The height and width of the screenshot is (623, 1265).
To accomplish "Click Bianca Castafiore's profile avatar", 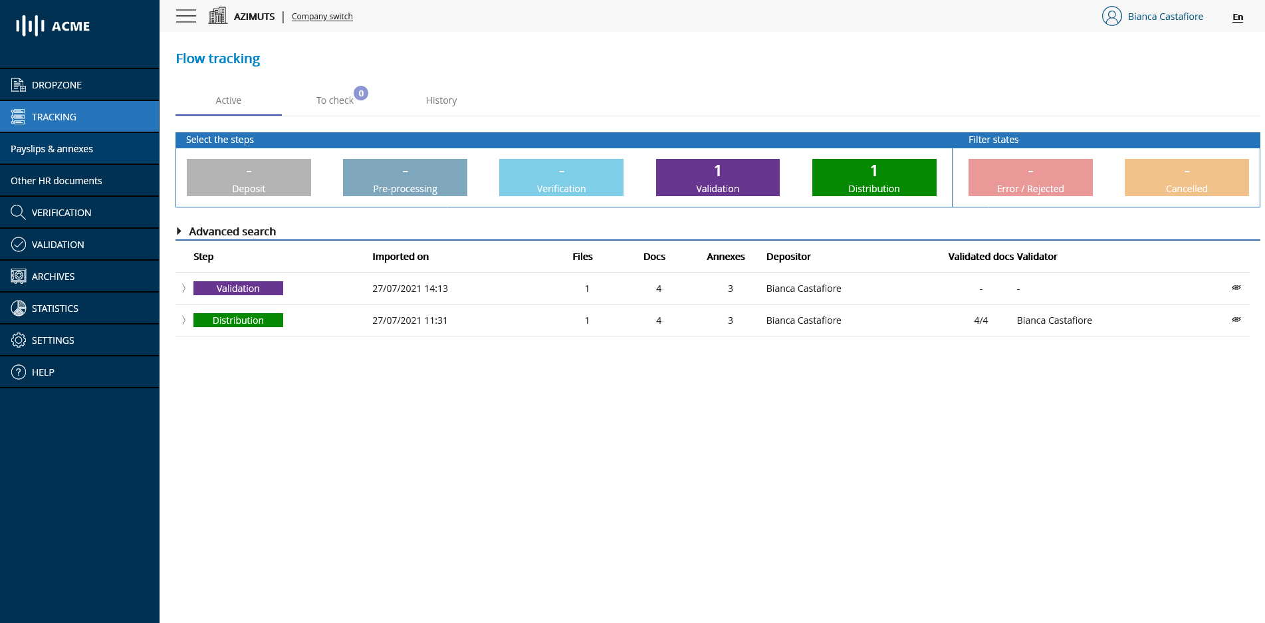I will 1111,16.
